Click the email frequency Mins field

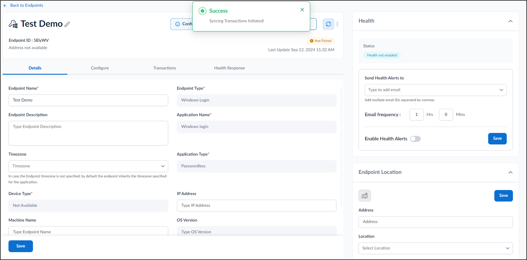coord(446,115)
